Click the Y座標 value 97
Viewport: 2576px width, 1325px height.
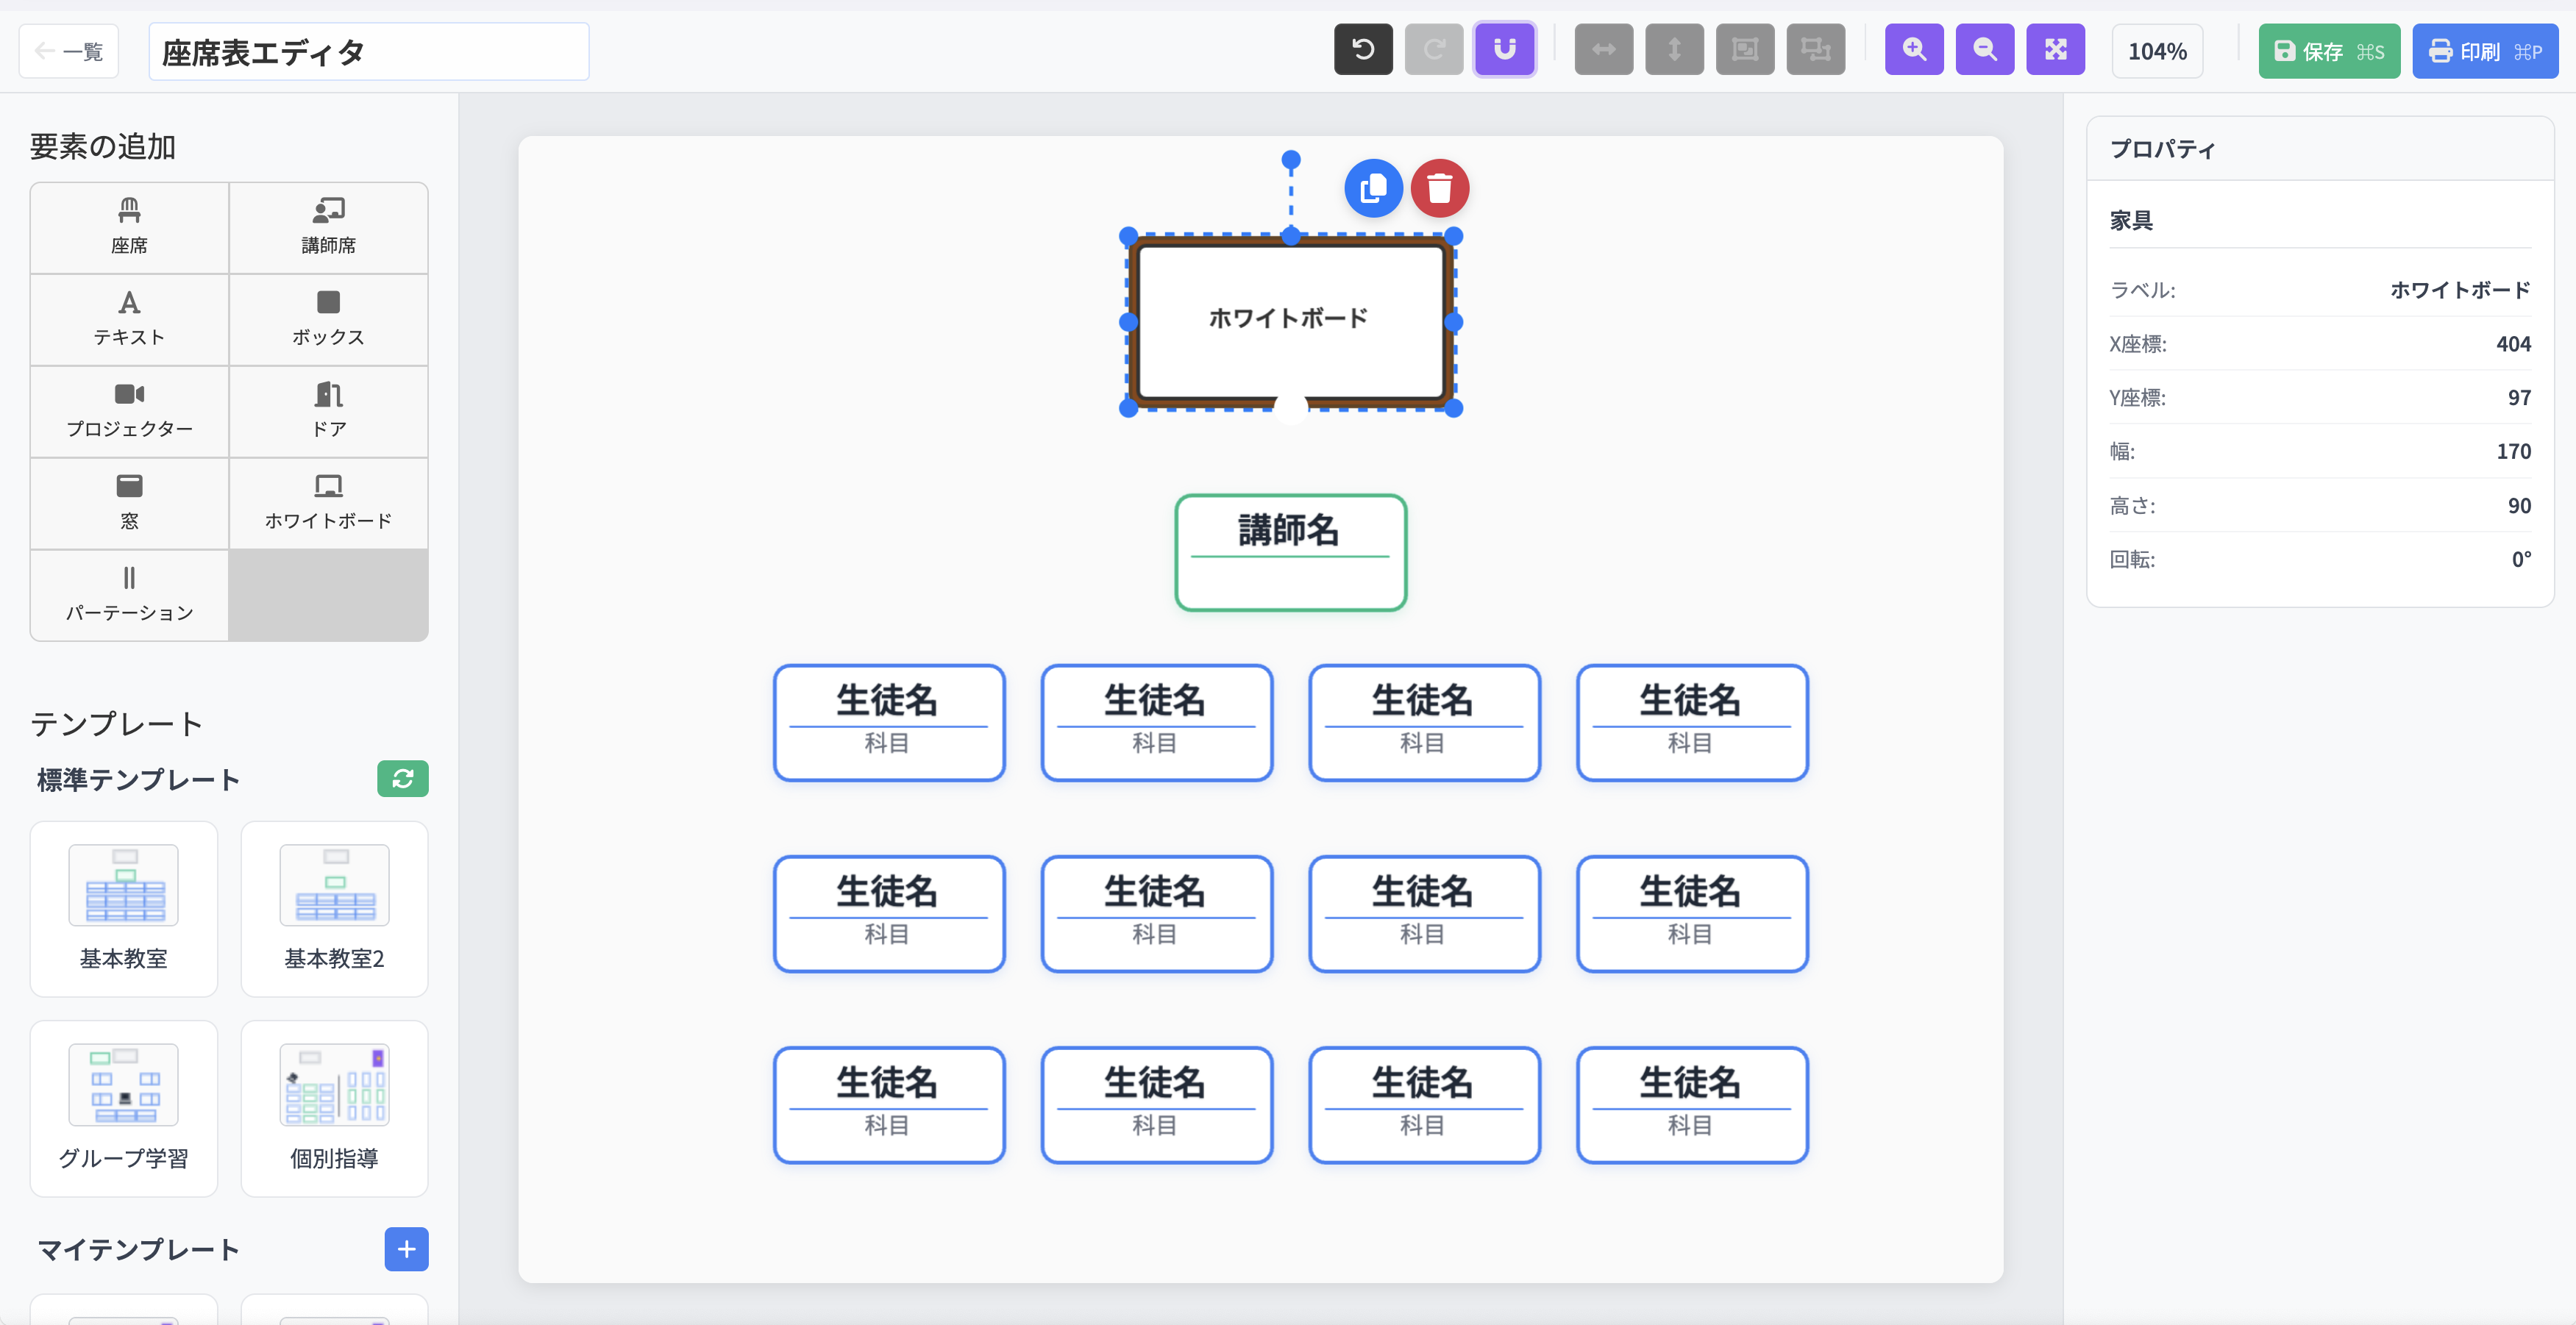(2519, 398)
